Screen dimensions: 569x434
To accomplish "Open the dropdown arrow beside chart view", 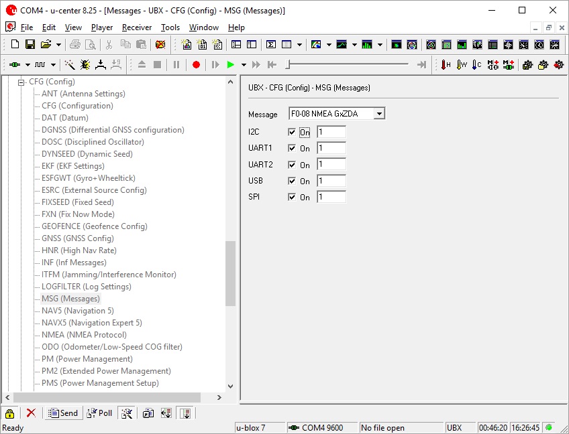I will tap(354, 45).
